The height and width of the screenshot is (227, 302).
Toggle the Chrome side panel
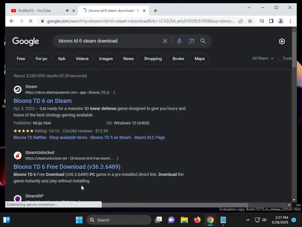(271, 21)
